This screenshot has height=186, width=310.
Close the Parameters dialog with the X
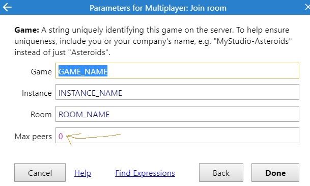pyautogui.click(x=307, y=7)
